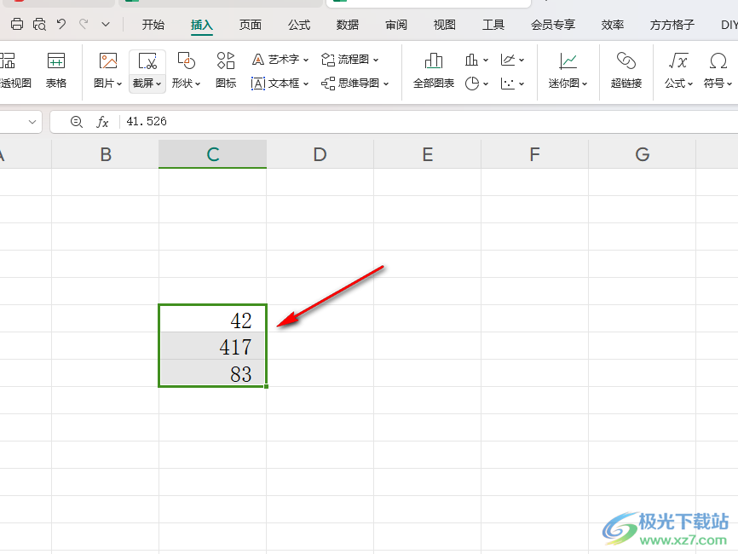Viewport: 738px width, 554px height.
Task: Expand the 文本框 dropdown arrow
Action: [x=306, y=84]
